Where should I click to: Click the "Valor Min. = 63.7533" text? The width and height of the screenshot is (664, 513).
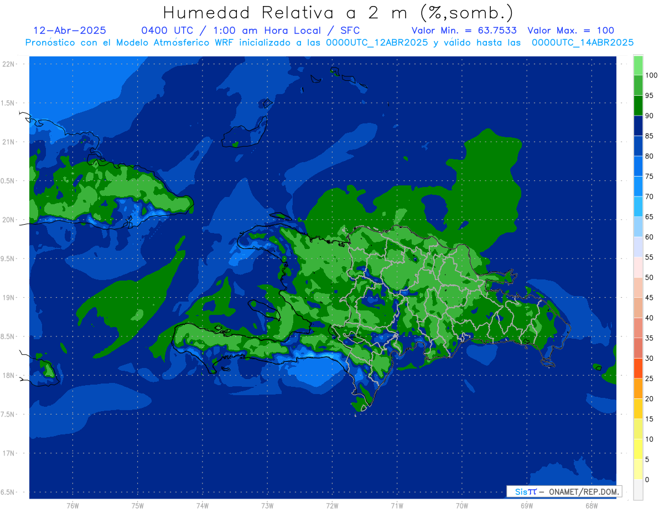[464, 30]
